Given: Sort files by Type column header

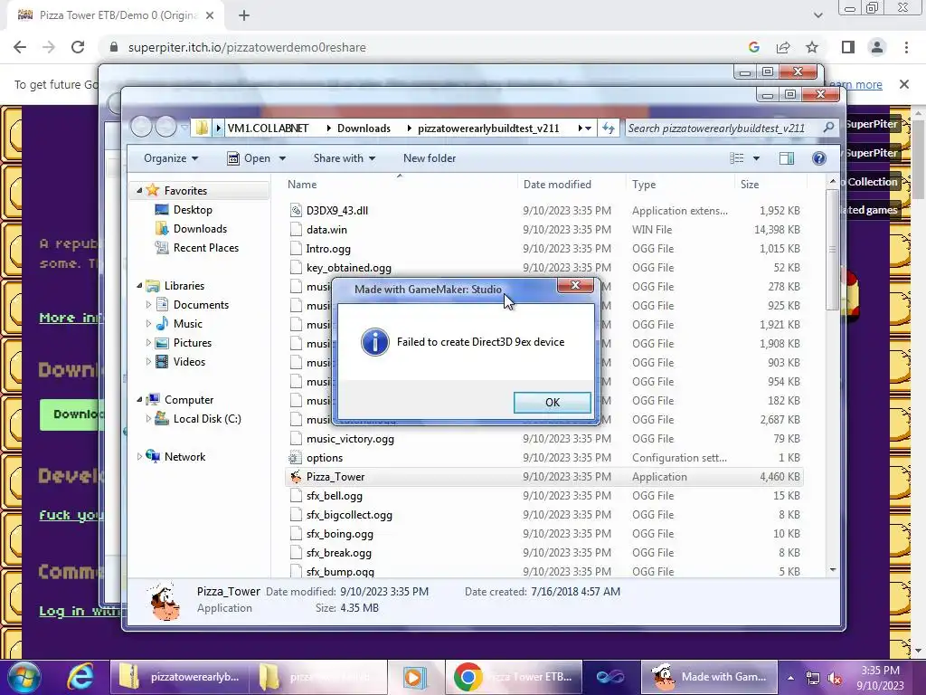Looking at the screenshot, I should [x=644, y=185].
